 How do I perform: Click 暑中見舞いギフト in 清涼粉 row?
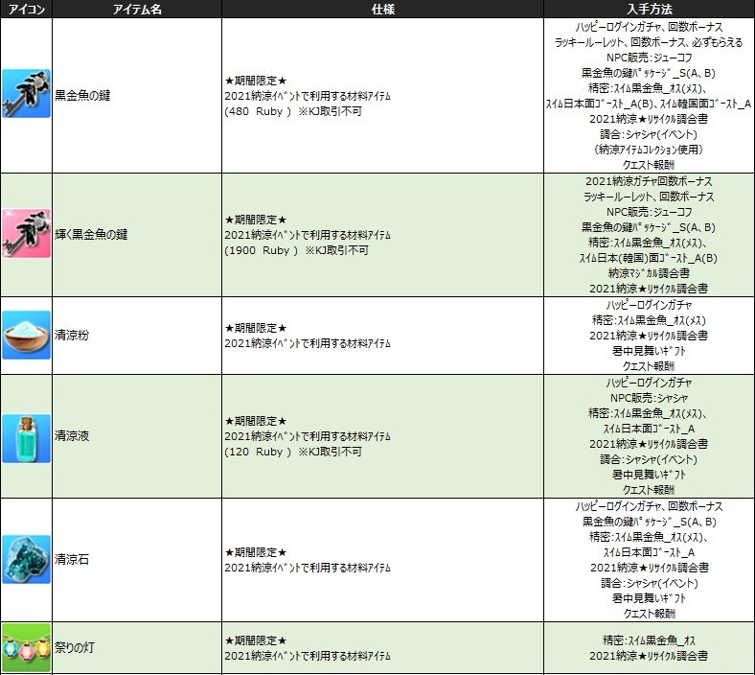(x=649, y=351)
